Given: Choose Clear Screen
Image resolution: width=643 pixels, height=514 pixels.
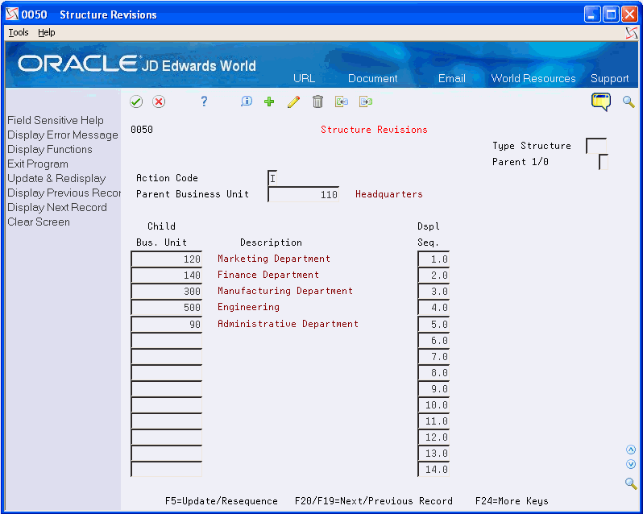Looking at the screenshot, I should (x=39, y=222).
